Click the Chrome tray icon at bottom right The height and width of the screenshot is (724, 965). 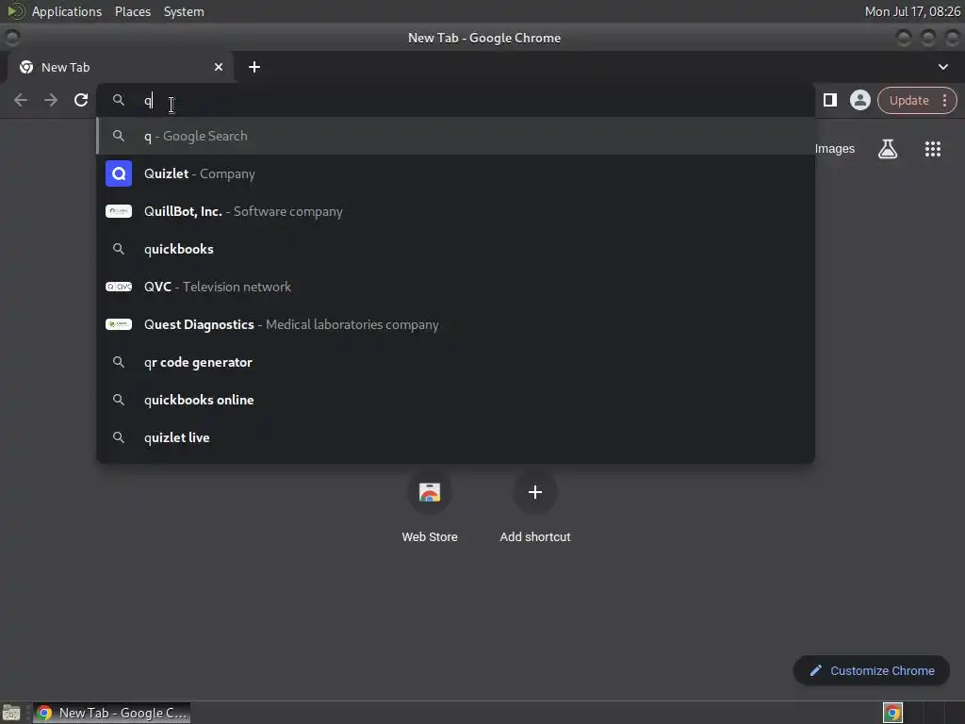coord(892,713)
